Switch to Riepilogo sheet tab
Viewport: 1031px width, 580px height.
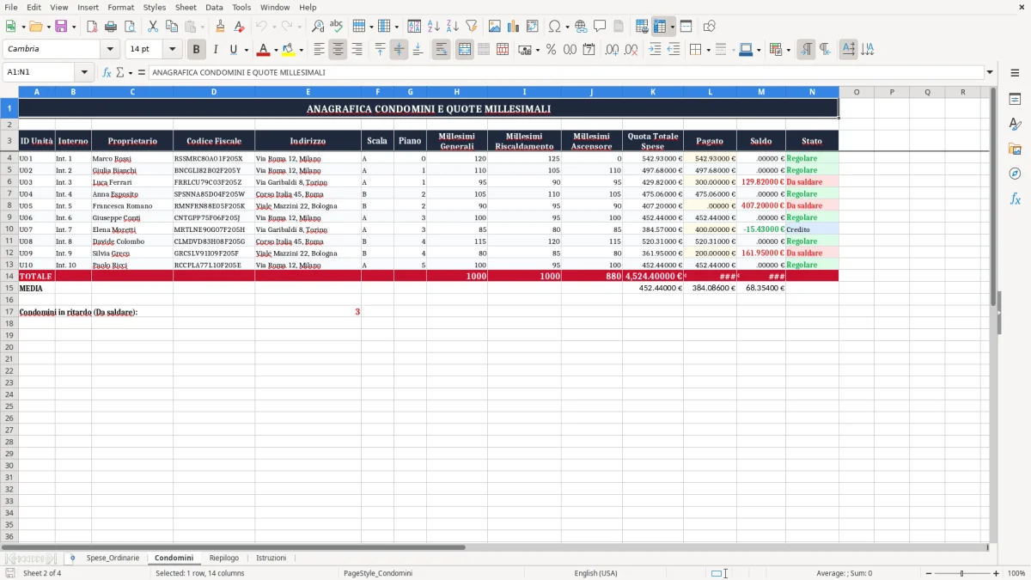click(224, 558)
